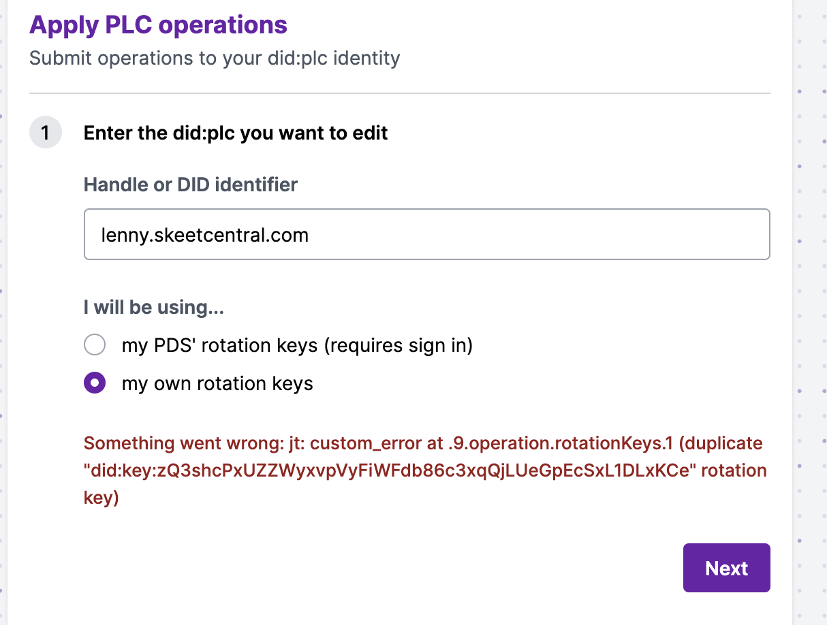Click the "Enter the did:plc you want to edit" title
Image resolution: width=827 pixels, height=625 pixels.
(x=236, y=133)
